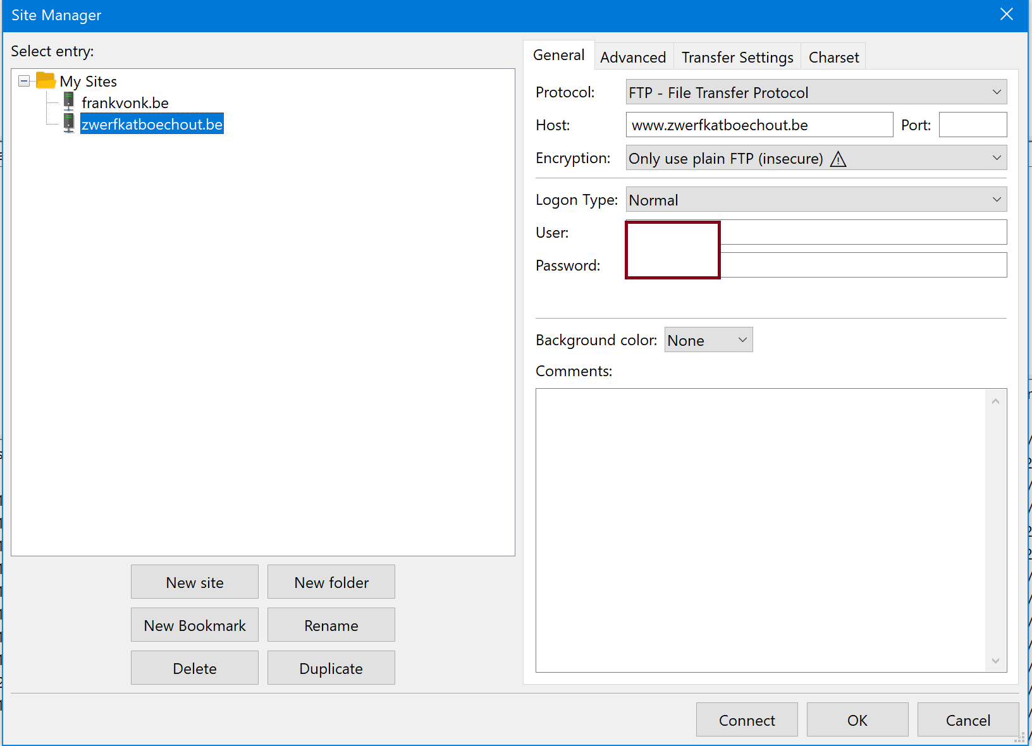Click the New Bookmark button
The width and height of the screenshot is (1032, 746).
[195, 625]
